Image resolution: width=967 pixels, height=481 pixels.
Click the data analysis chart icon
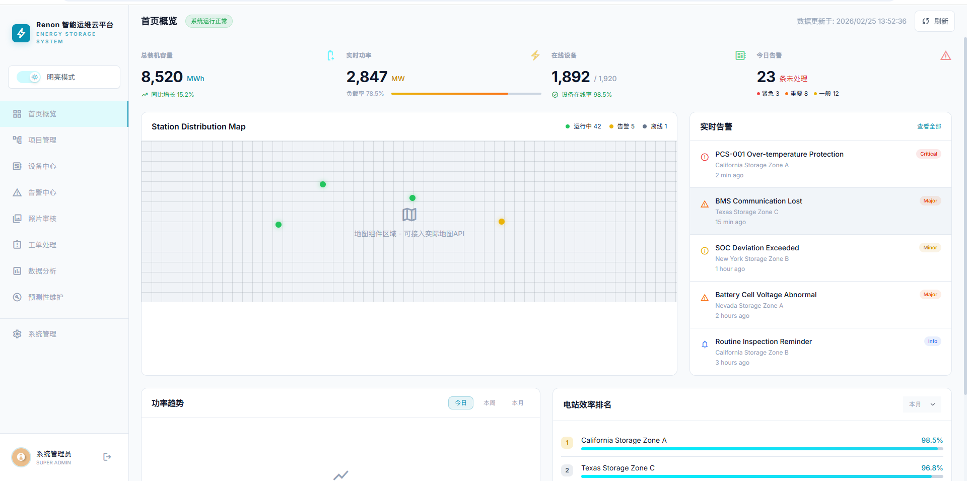(17, 271)
